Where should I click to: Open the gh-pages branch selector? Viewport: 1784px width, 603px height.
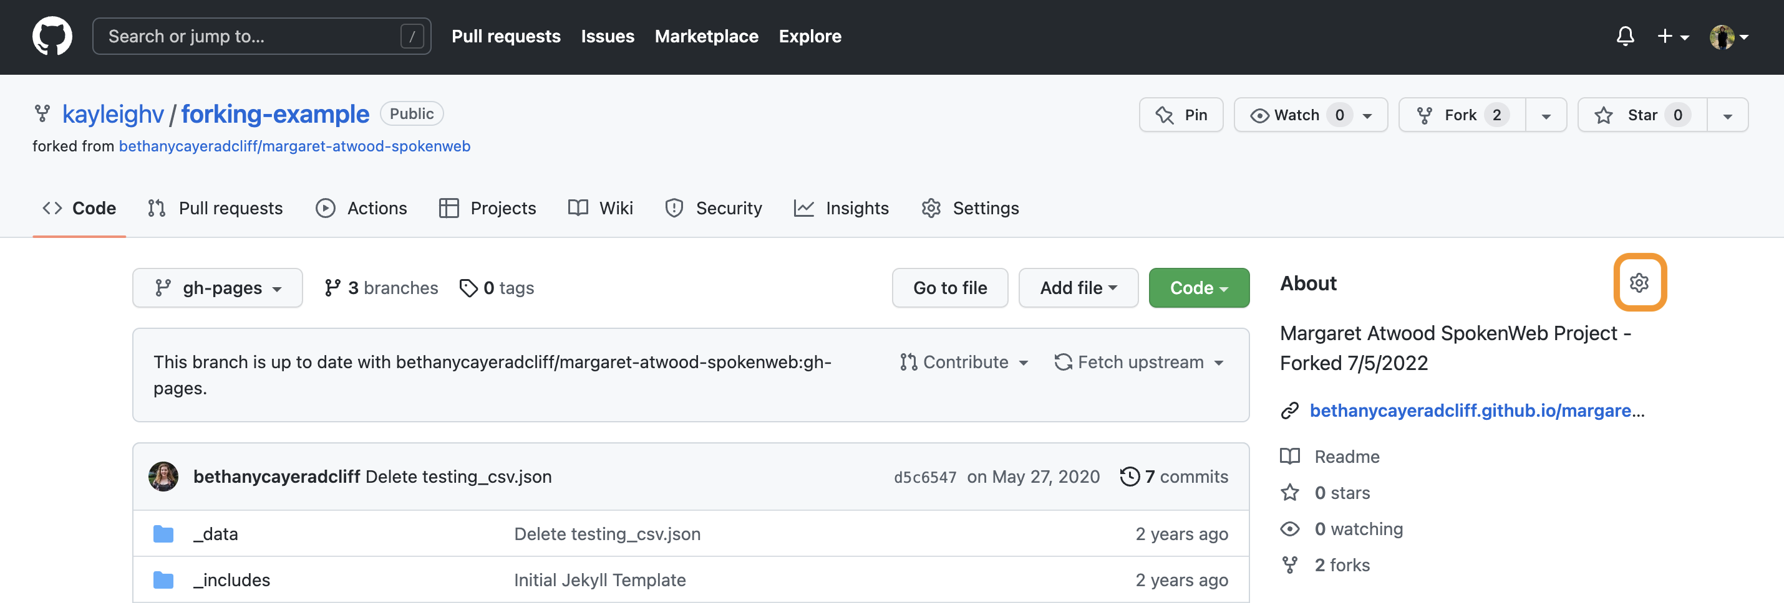(218, 288)
